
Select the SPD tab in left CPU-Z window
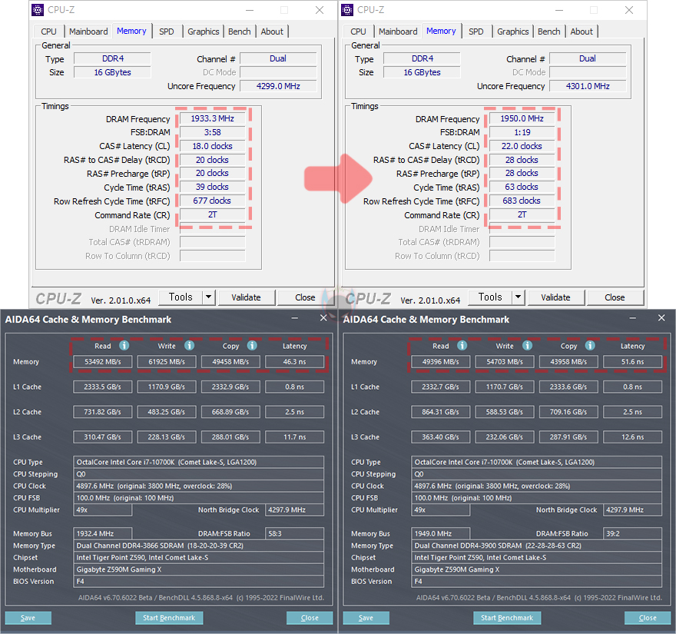coord(167,32)
